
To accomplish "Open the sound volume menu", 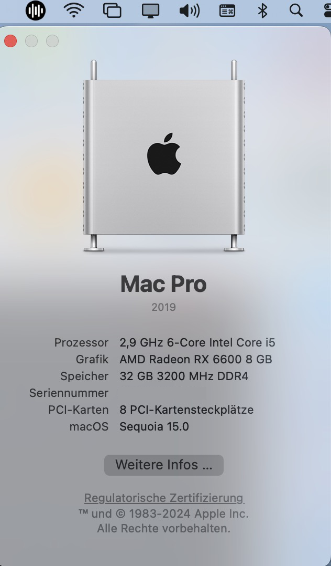I will tap(190, 11).
